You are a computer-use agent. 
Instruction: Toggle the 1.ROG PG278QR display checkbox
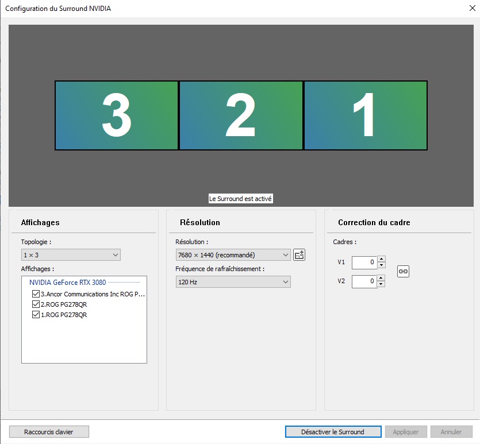click(36, 315)
